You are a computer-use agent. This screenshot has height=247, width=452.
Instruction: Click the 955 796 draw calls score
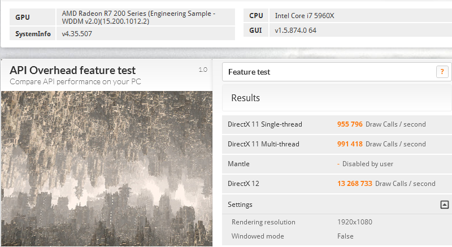pyautogui.click(x=350, y=124)
